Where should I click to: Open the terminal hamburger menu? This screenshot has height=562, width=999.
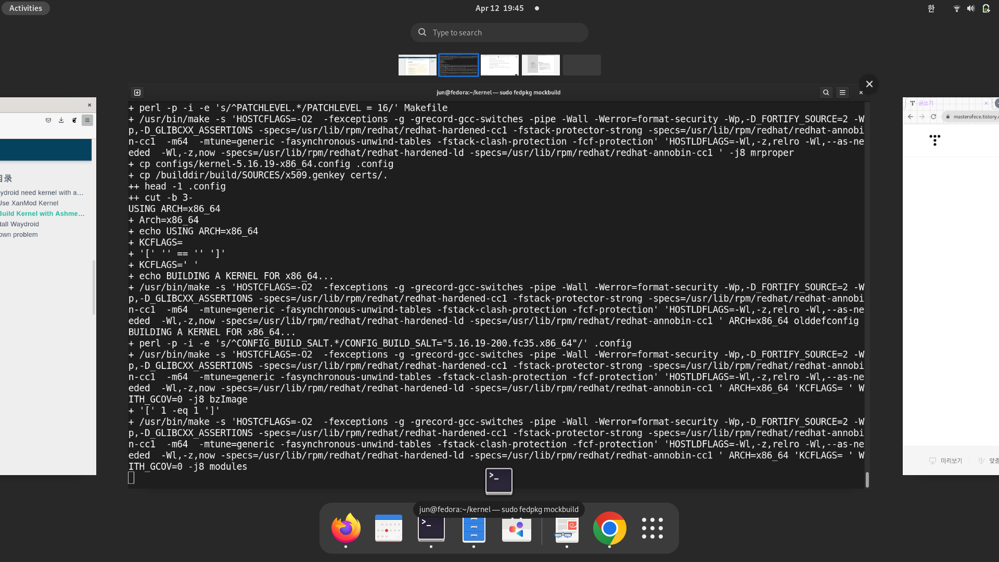pos(842,92)
